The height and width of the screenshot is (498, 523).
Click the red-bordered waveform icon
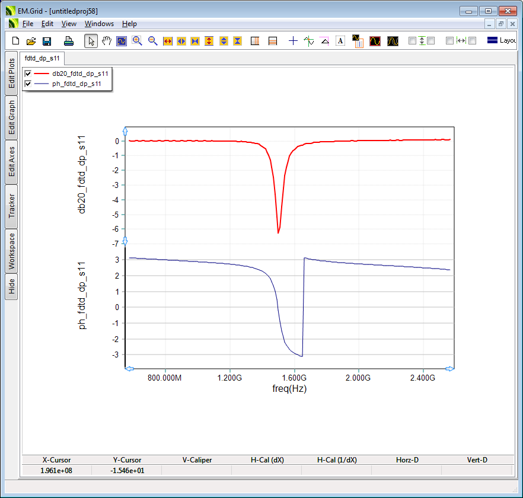pos(375,41)
